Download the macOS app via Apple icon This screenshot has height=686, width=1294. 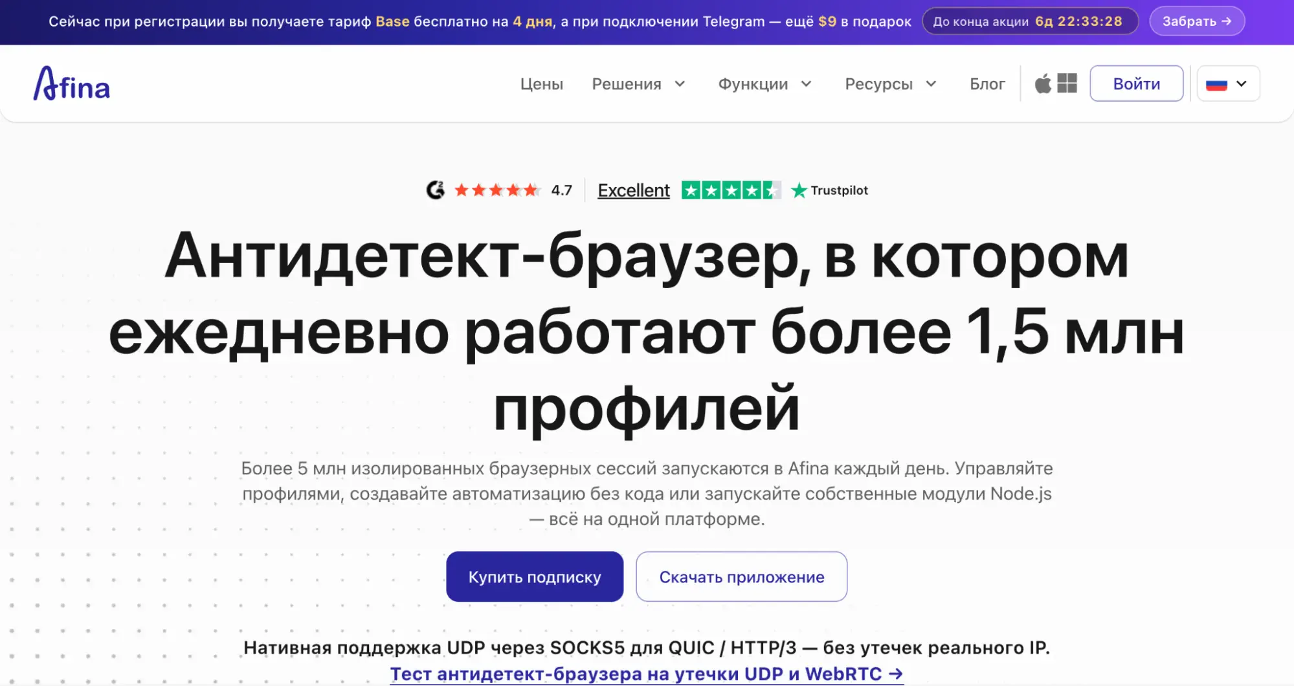pos(1043,83)
